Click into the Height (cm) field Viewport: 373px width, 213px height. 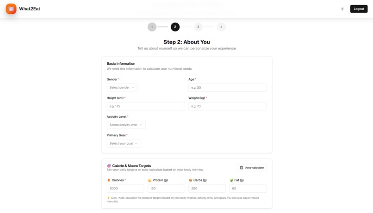point(146,106)
